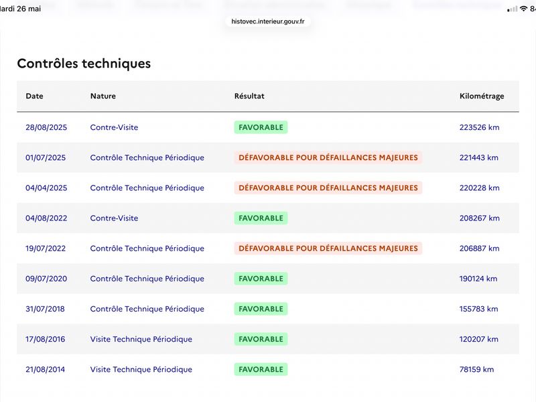Click the Contrôles techniques heading
Viewport: 536px width, 402px height.
(x=84, y=64)
